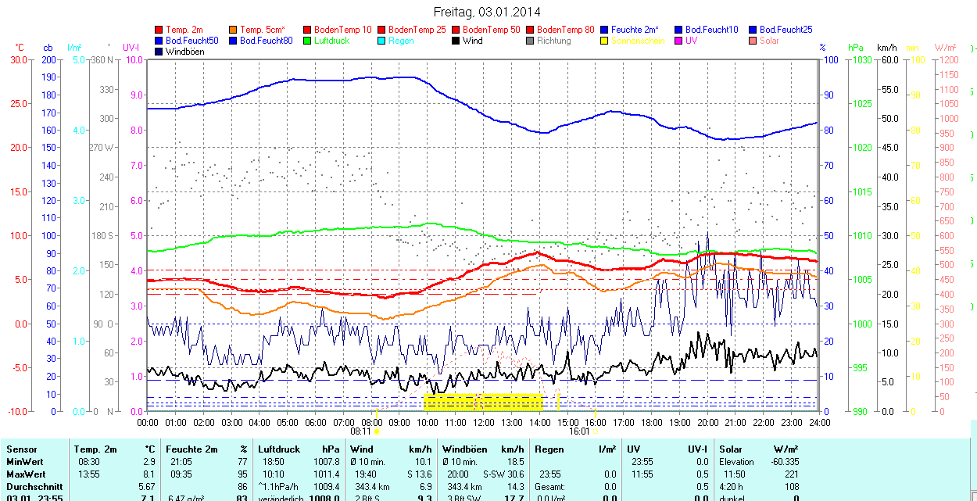Click the Solar legend label
The width and height of the screenshot is (977, 501).
click(769, 41)
